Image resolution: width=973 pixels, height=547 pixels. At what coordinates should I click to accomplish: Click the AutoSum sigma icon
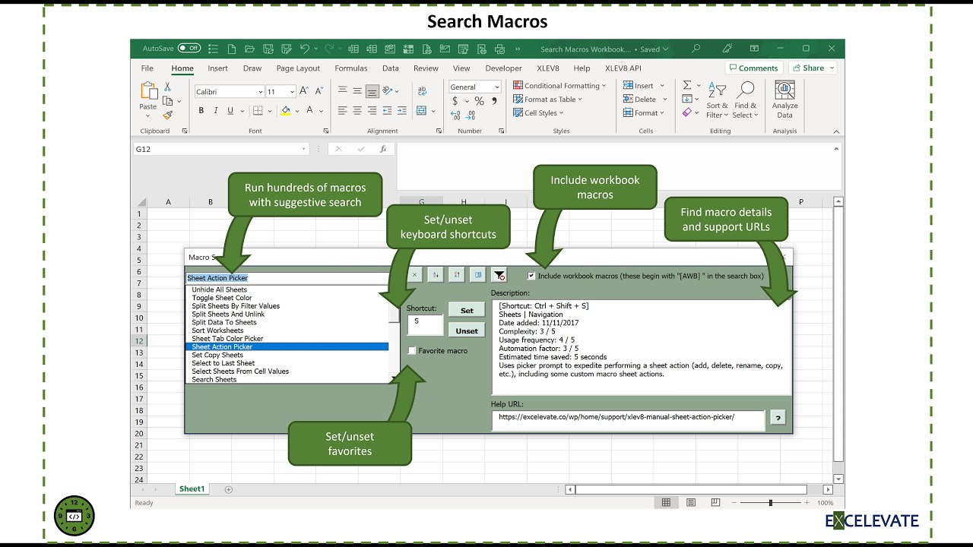(687, 85)
